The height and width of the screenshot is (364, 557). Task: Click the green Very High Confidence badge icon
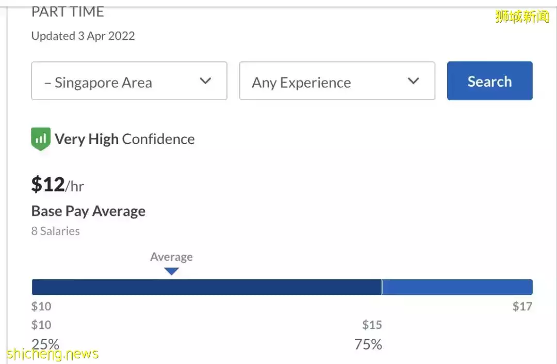pos(41,139)
